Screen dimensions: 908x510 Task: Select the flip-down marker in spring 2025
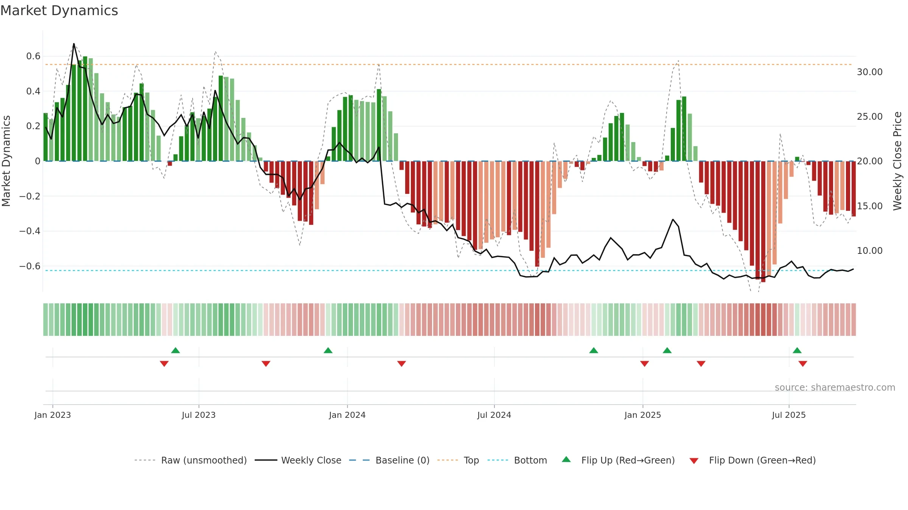click(701, 363)
